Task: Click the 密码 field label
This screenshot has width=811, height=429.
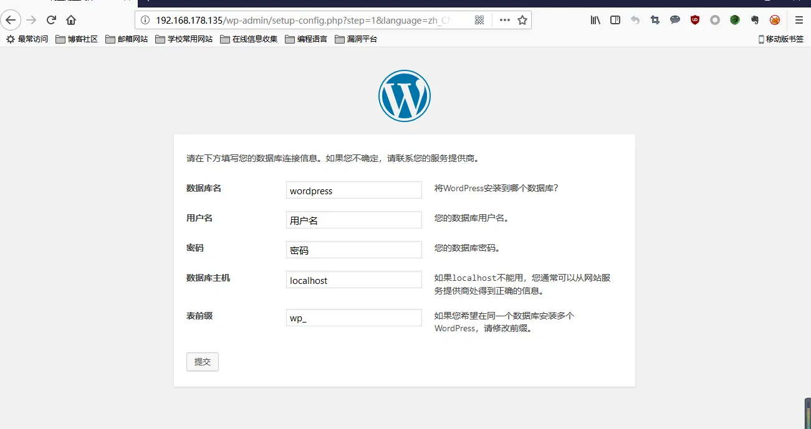Action: pyautogui.click(x=195, y=248)
